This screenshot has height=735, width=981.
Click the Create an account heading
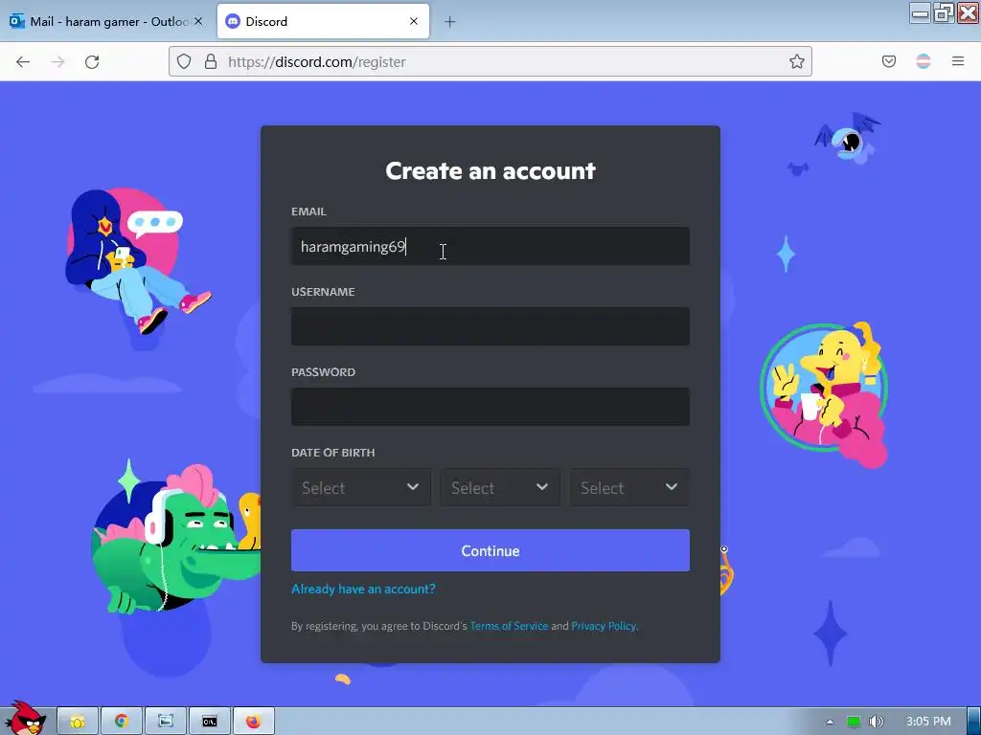490,170
